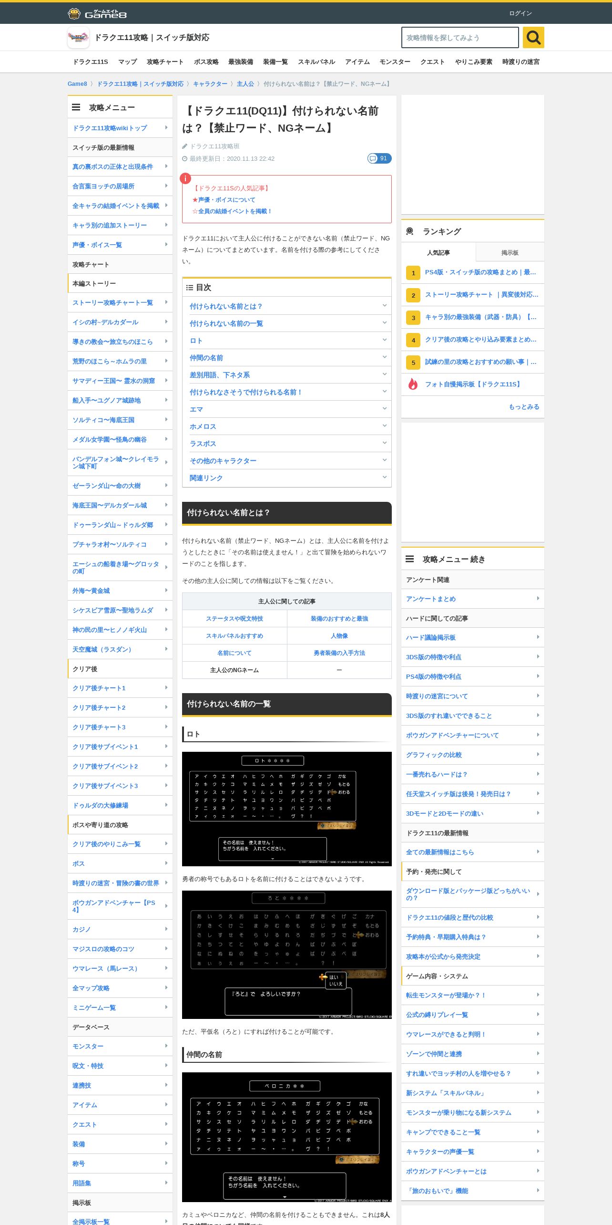Viewport: 612px width, 1225px height.
Task: Click the ログイン link
Action: click(x=520, y=13)
